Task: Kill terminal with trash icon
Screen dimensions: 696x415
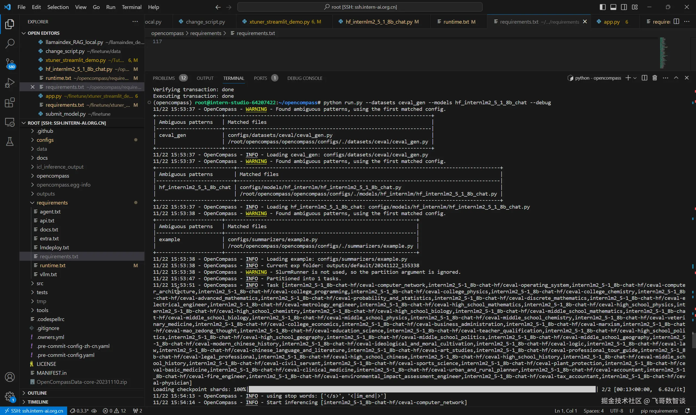Action: (x=655, y=78)
